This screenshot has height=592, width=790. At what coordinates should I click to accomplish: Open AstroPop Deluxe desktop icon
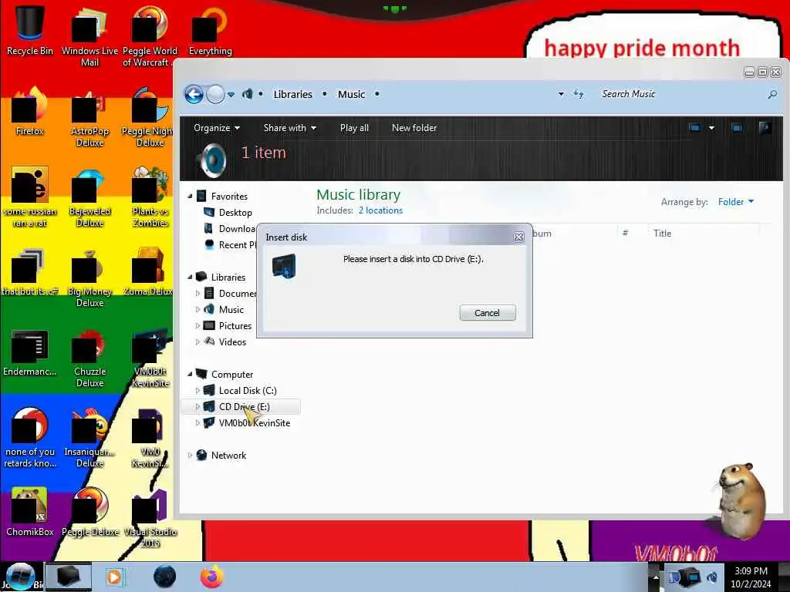coord(89,117)
